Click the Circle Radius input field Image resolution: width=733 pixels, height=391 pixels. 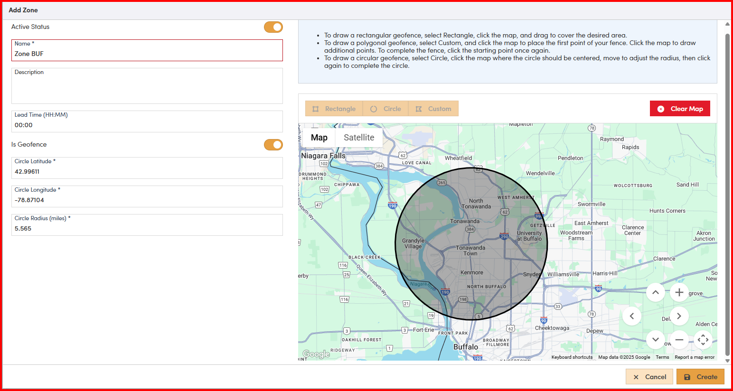coord(147,228)
